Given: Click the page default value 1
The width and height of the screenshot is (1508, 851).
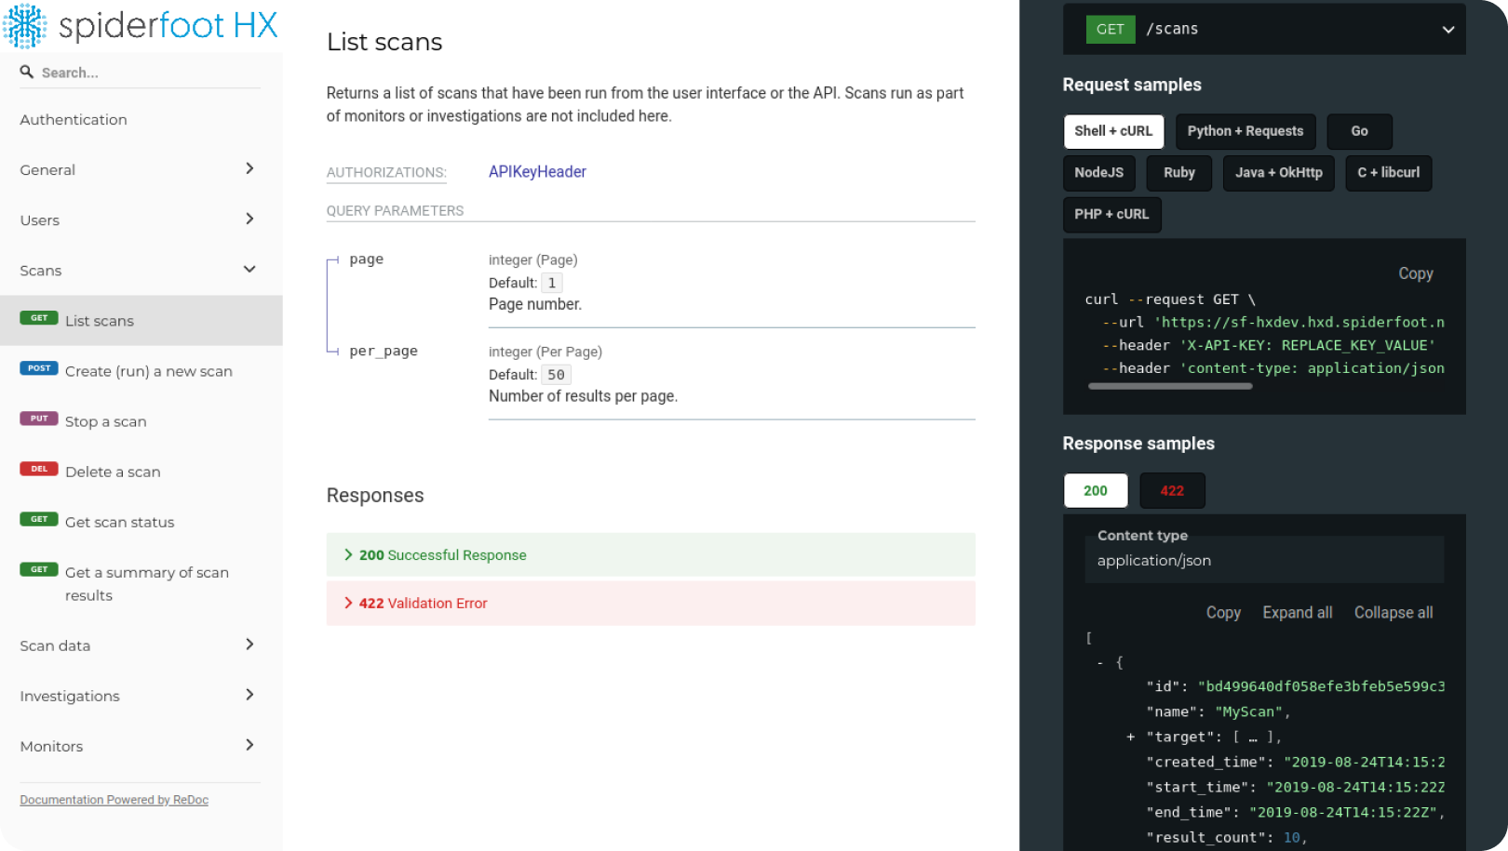Looking at the screenshot, I should click(552, 283).
